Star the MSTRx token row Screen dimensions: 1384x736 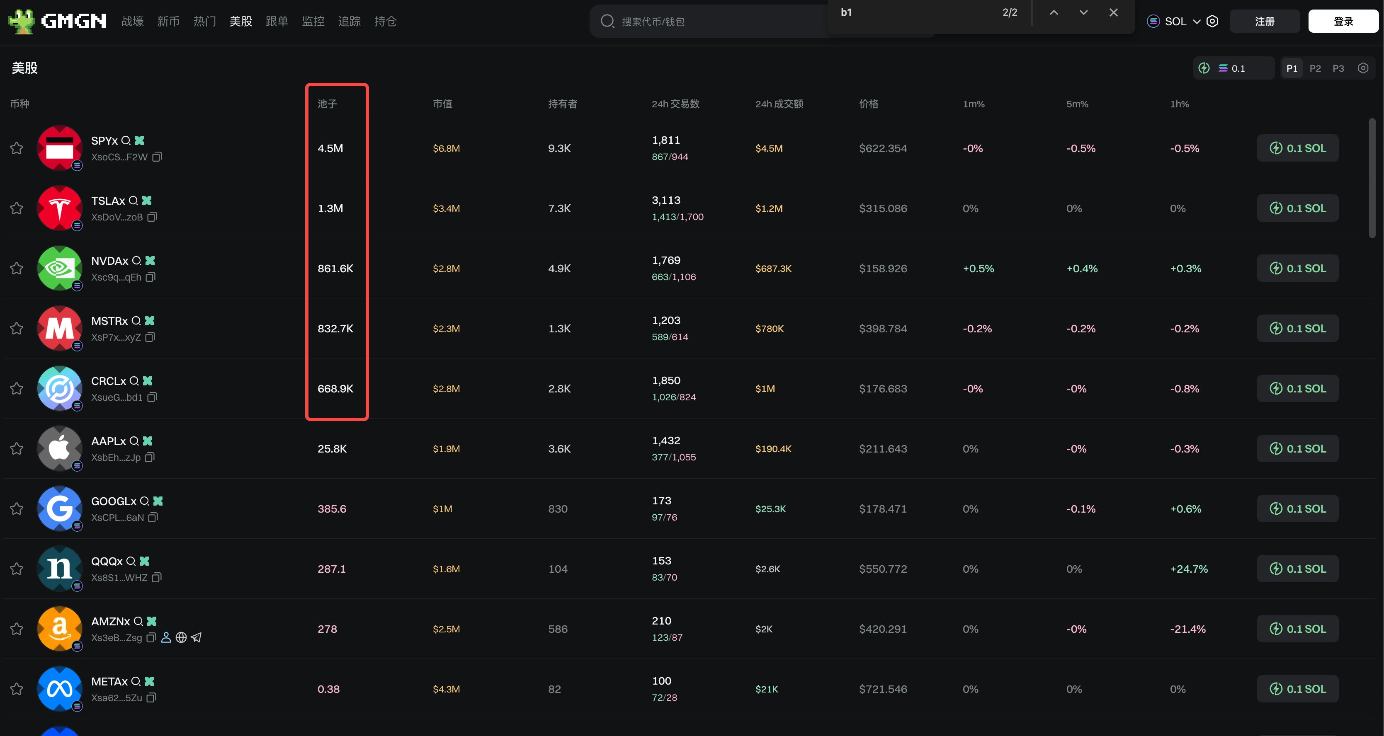click(17, 329)
